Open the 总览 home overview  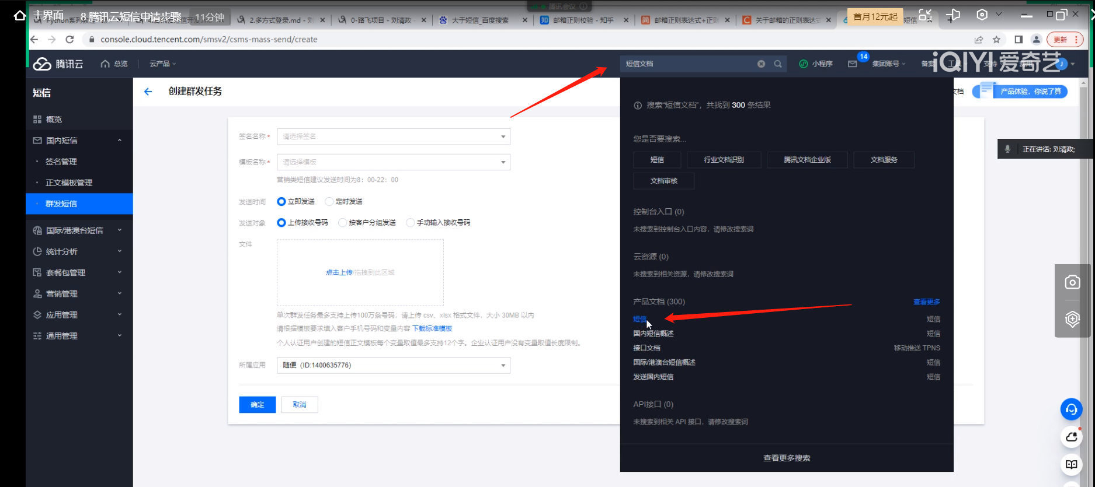pyautogui.click(x=114, y=64)
